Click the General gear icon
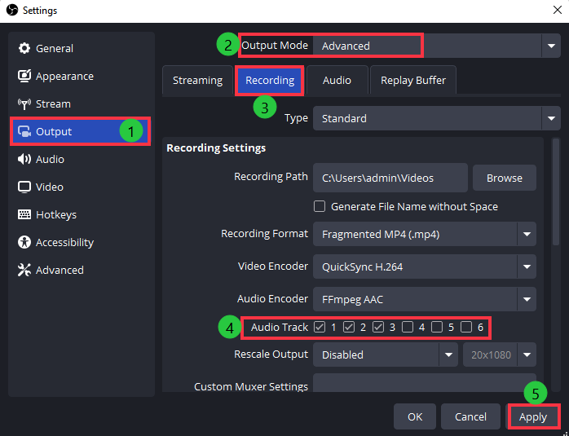 click(24, 48)
